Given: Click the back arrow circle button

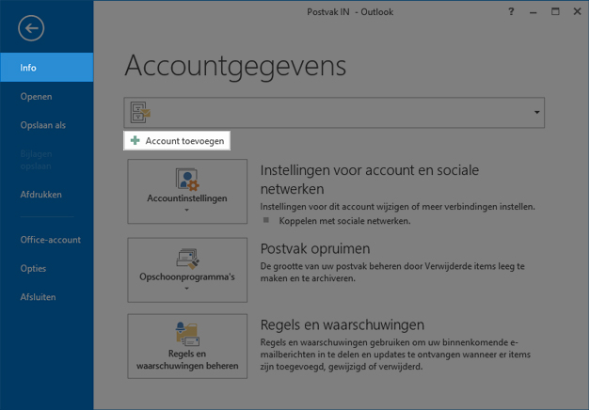Looking at the screenshot, I should point(31,28).
